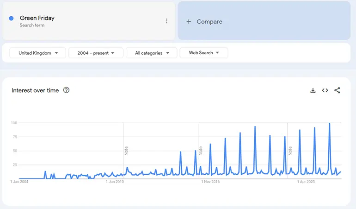This screenshot has width=356, height=209.
Task: Select the Note marker near 1 Nov 2016
Action: pos(201,151)
